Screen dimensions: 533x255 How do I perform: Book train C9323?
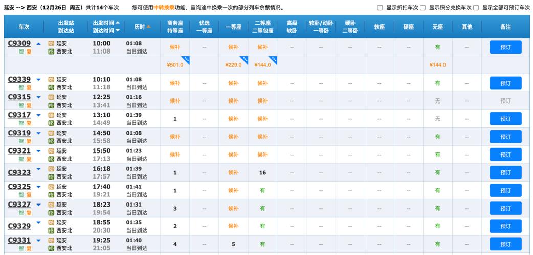click(505, 172)
